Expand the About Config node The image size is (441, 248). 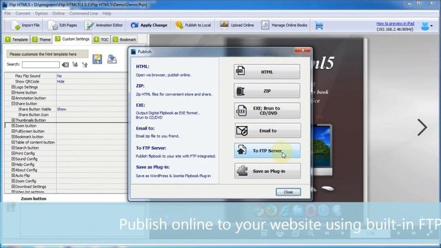coord(13,170)
